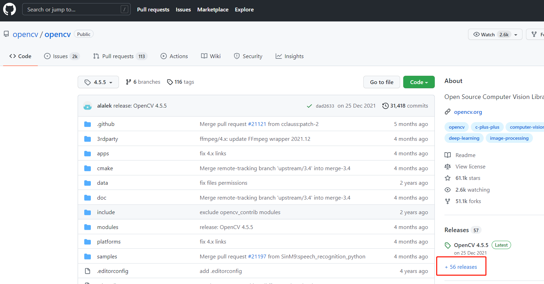This screenshot has height=284, width=544.
Task: Click the Readme book icon
Action: pos(448,155)
